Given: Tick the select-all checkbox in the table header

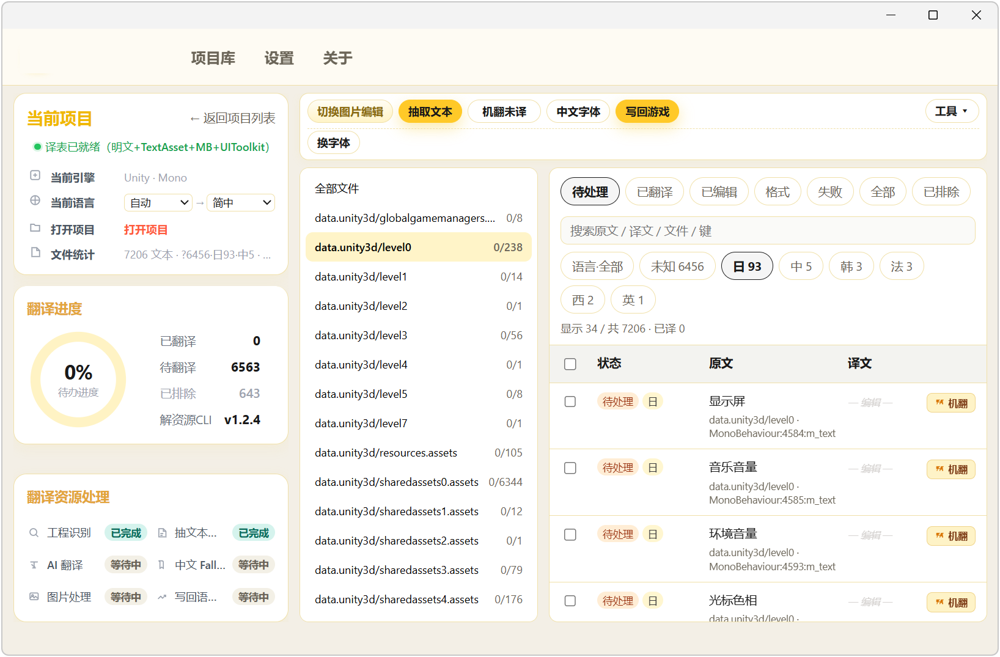Looking at the screenshot, I should (x=570, y=364).
